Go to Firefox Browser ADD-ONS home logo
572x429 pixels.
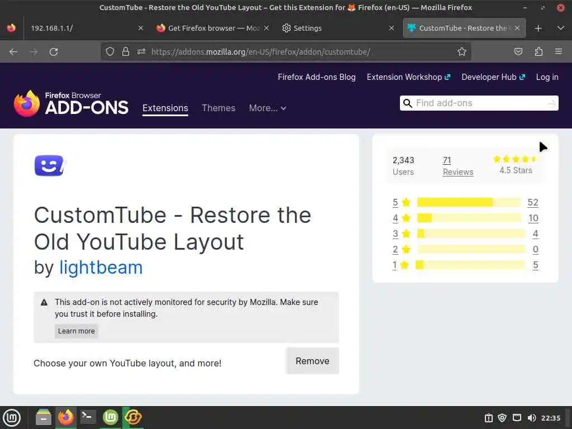tap(71, 103)
